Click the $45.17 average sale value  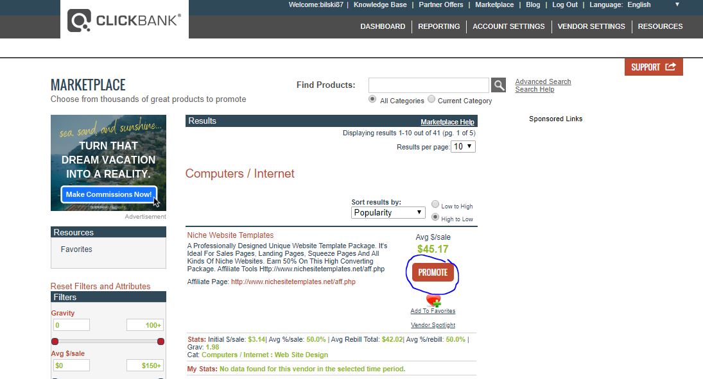[433, 249]
